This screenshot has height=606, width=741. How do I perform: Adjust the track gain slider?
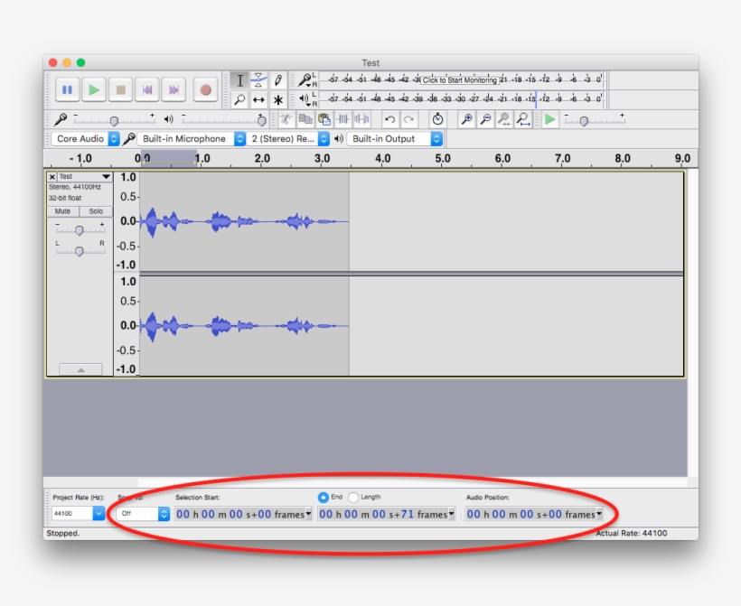pyautogui.click(x=80, y=230)
